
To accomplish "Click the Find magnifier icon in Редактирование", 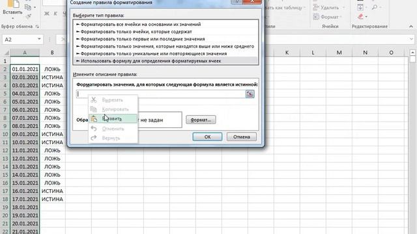I will (375, 7).
